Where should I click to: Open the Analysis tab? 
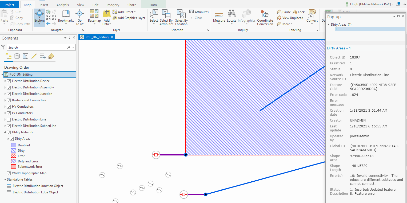click(x=62, y=5)
